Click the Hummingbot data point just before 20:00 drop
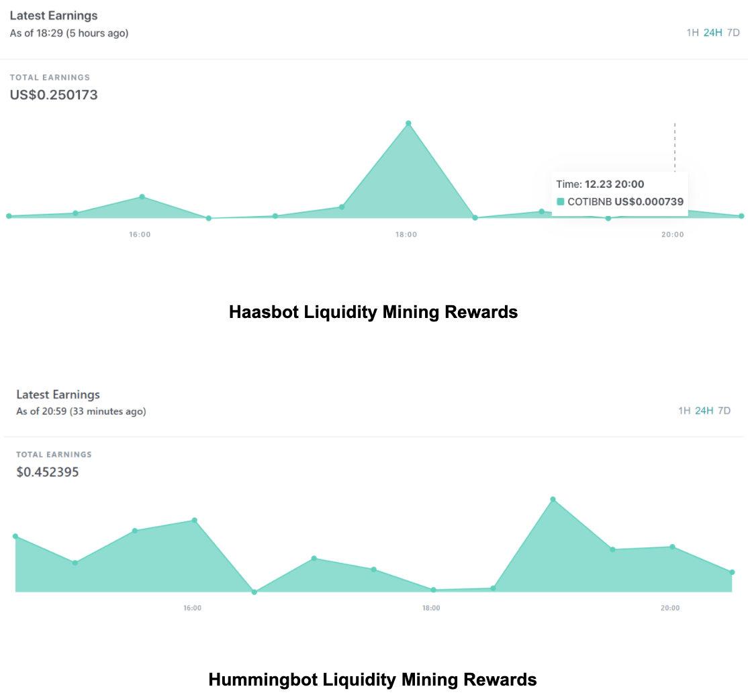 click(672, 547)
